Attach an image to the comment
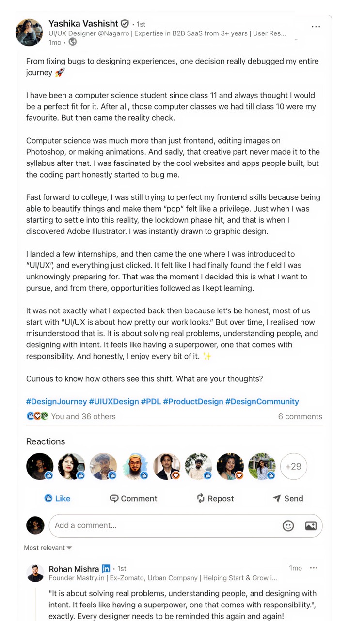The width and height of the screenshot is (349, 621). pyautogui.click(x=311, y=525)
